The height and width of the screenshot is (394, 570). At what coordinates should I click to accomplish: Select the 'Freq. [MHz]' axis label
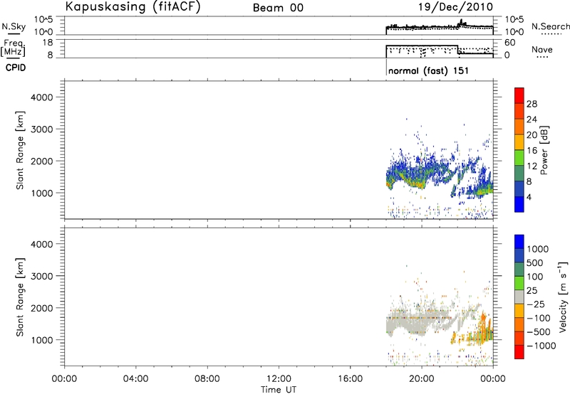[x=14, y=48]
